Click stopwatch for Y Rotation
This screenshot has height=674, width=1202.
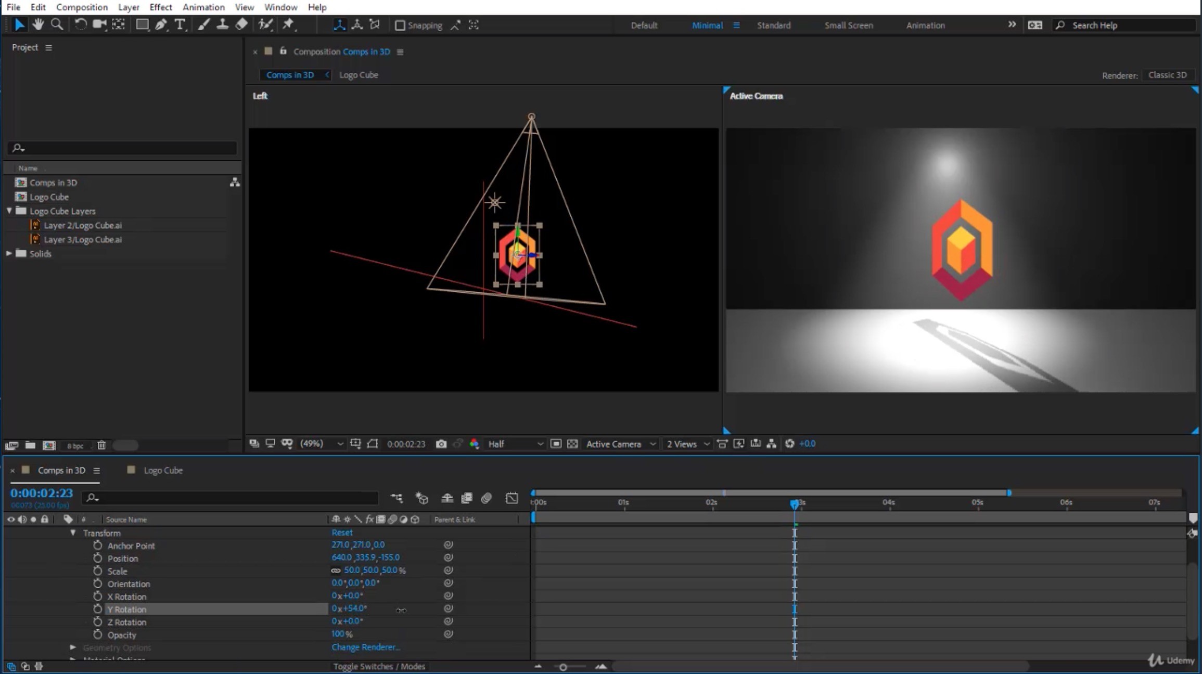97,609
